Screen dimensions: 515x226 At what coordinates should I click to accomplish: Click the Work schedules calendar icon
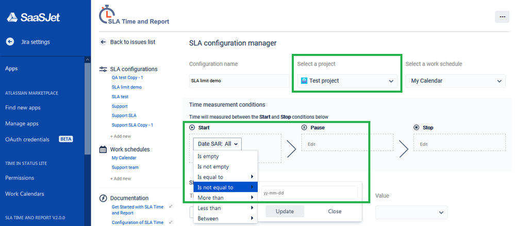coord(103,149)
